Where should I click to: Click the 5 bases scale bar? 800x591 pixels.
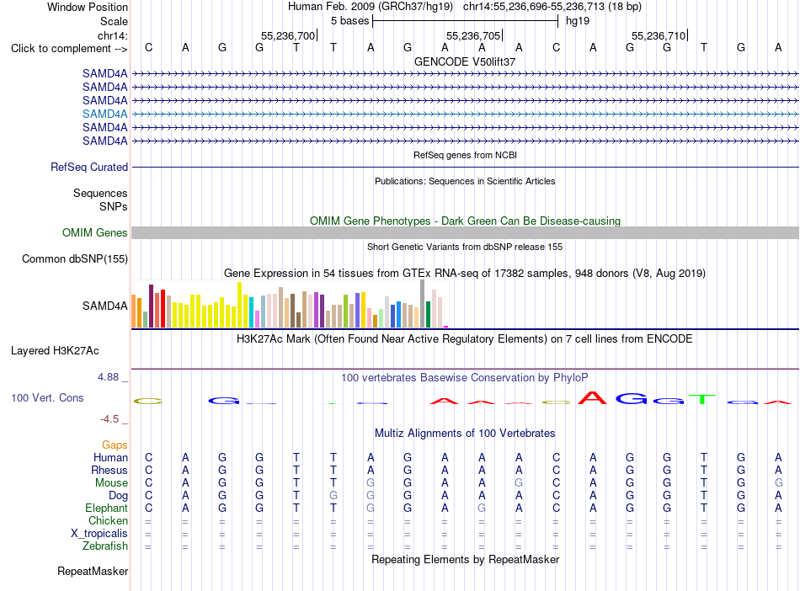point(466,21)
